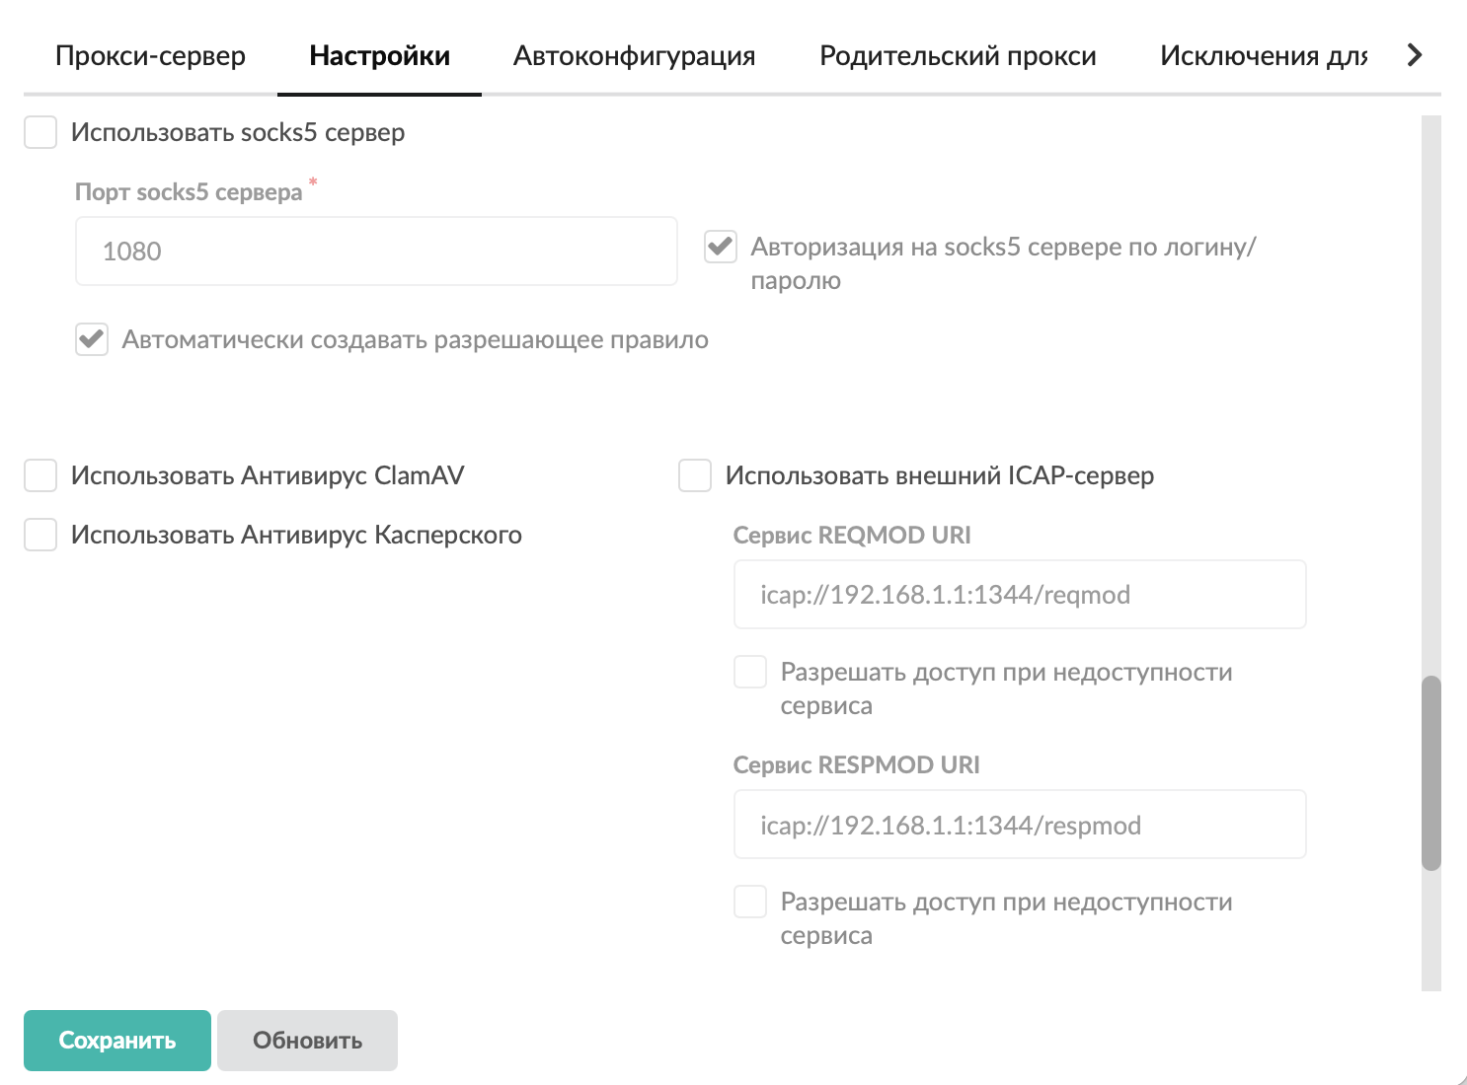The width and height of the screenshot is (1467, 1085).
Task: Click the Сохранить button
Action: (x=117, y=1041)
